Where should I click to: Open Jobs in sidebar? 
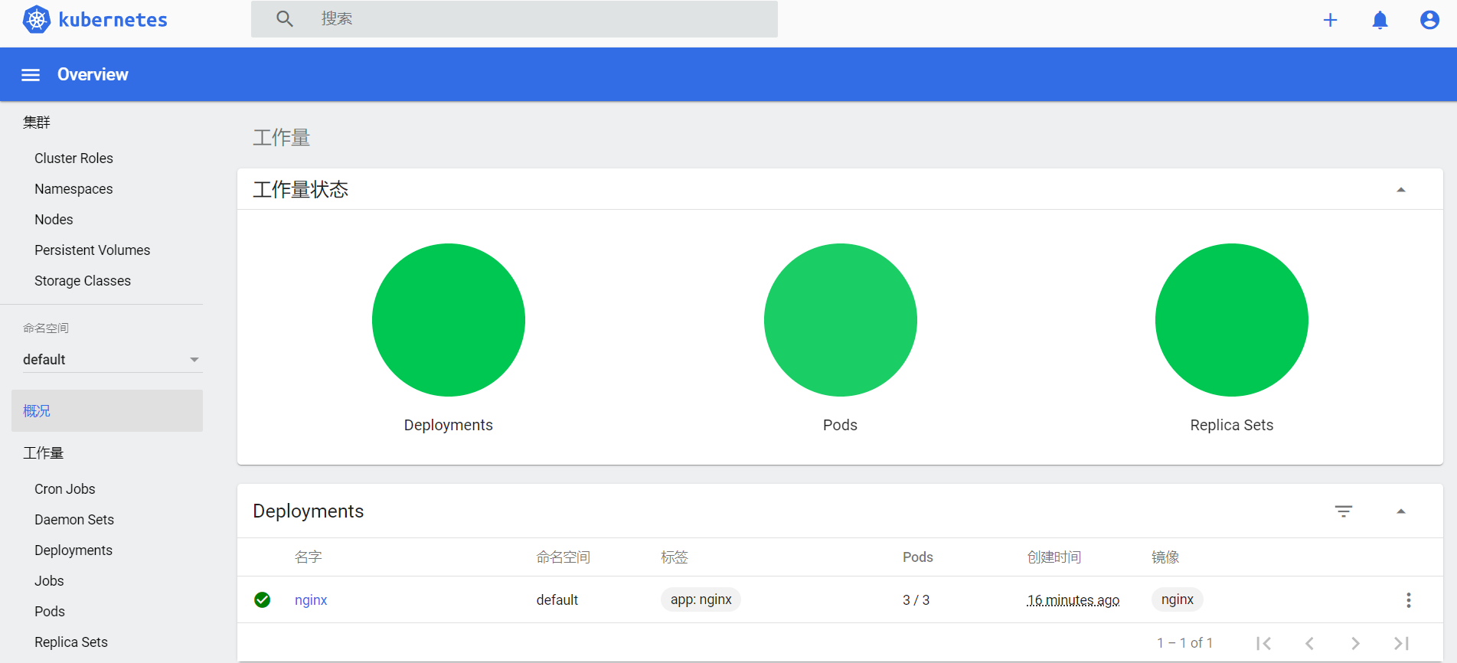49,581
